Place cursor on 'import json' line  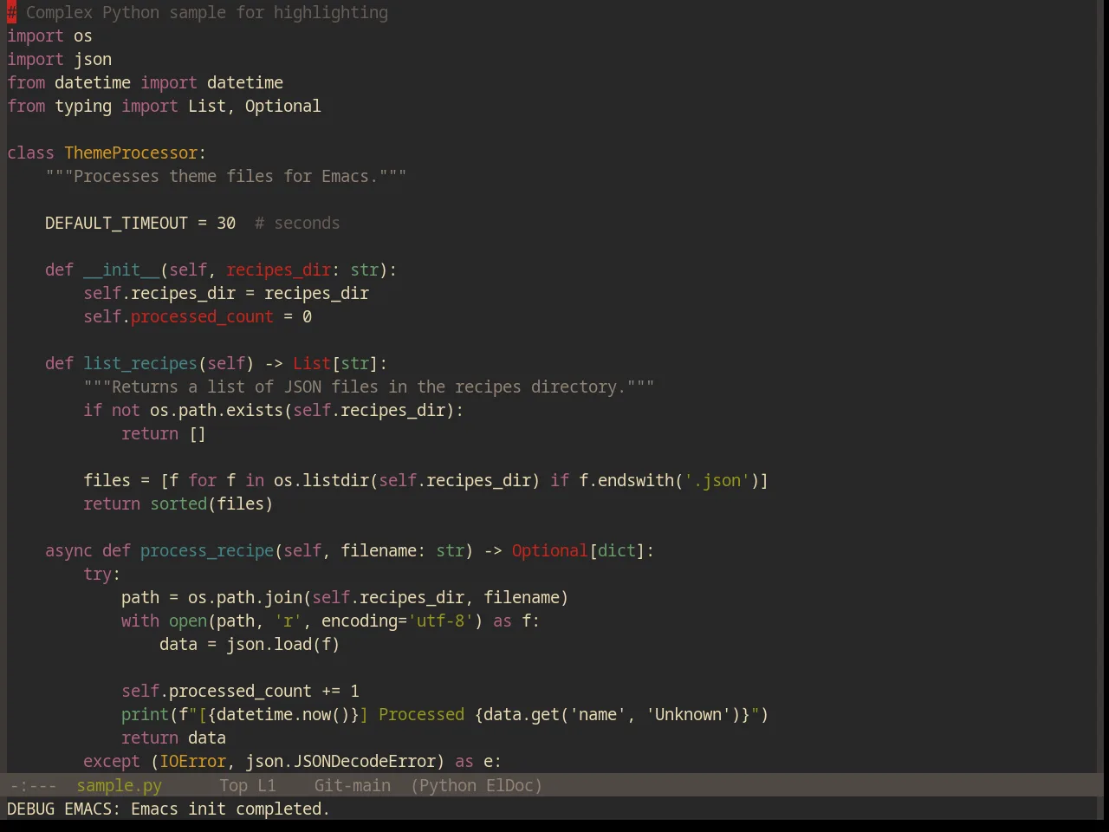[x=59, y=60]
